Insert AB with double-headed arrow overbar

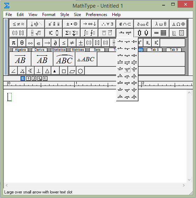(42, 59)
